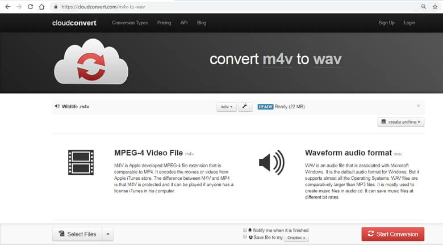The width and height of the screenshot is (443, 245).
Task: Click the film strip MPEG-4 icon
Action: (81, 162)
